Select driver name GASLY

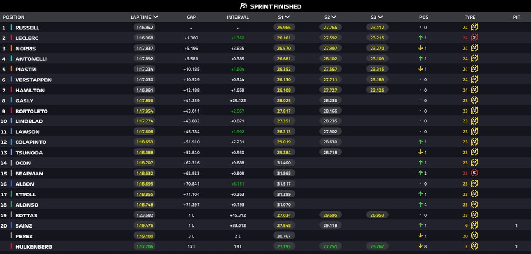tap(24, 101)
